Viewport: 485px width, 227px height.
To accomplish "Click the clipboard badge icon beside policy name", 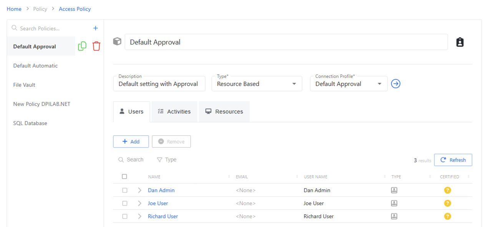I will 460,42.
